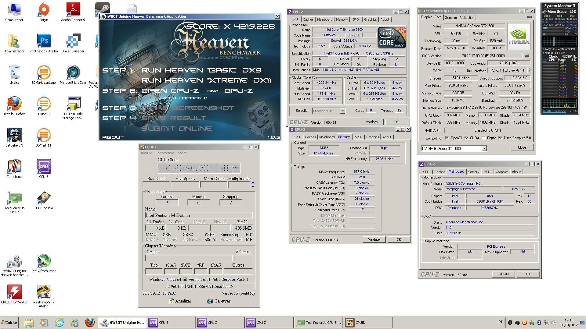
Task: Open CPU-Z desktop shortcut
Action: 44,169
